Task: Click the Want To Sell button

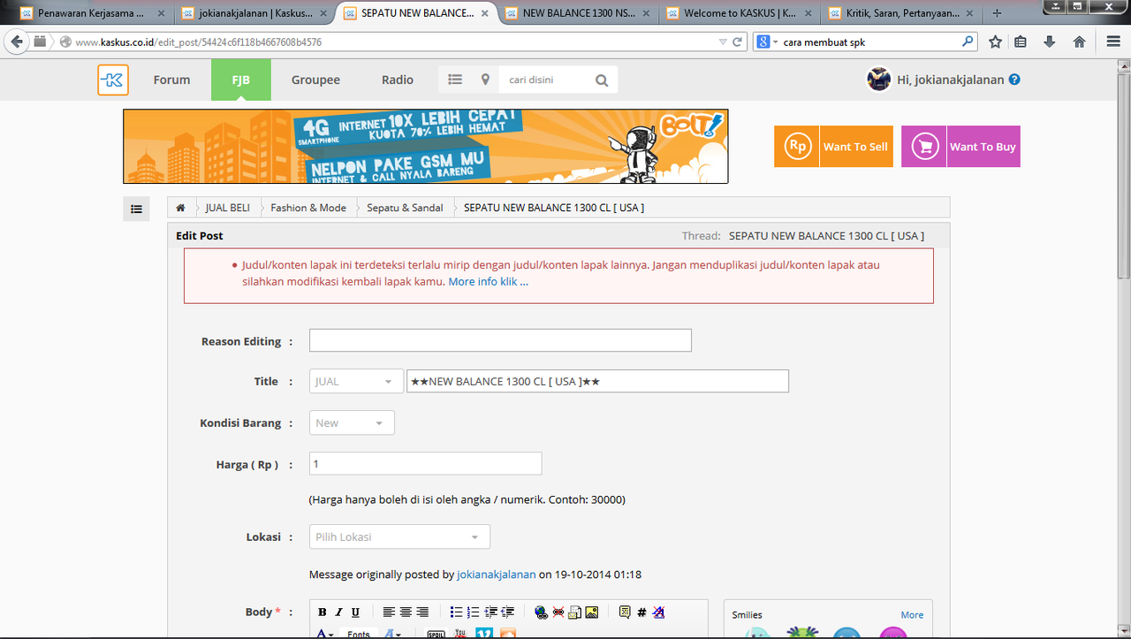Action: coord(834,147)
